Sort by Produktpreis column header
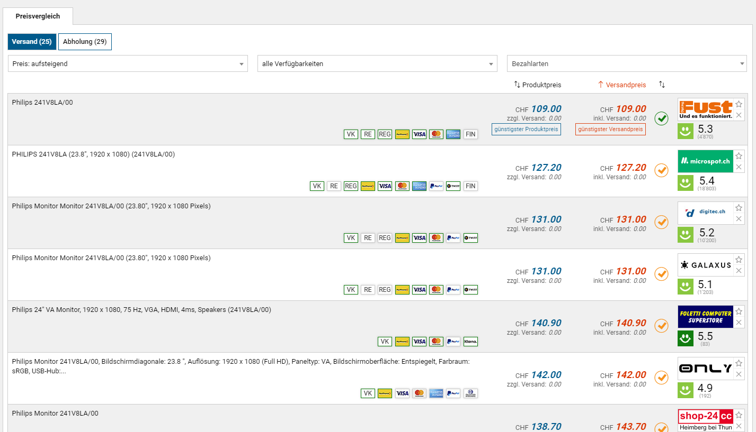Screen dimensions: 756x432 (537, 85)
